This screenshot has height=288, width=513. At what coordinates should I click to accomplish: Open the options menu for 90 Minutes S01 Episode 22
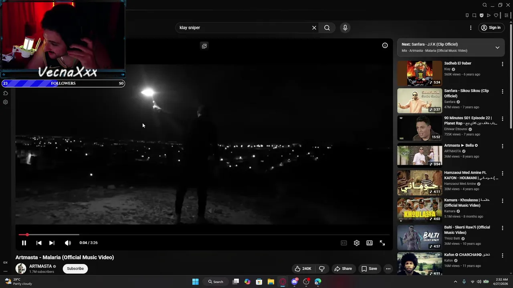coord(503,119)
